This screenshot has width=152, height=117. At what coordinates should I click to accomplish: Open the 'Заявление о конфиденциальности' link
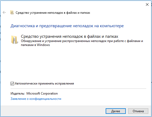(x=36, y=99)
